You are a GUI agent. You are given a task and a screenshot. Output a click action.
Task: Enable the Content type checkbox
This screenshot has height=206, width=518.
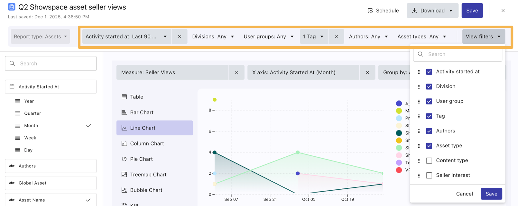tap(429, 161)
